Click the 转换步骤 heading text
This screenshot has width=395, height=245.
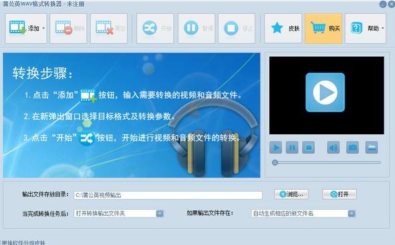coord(42,73)
